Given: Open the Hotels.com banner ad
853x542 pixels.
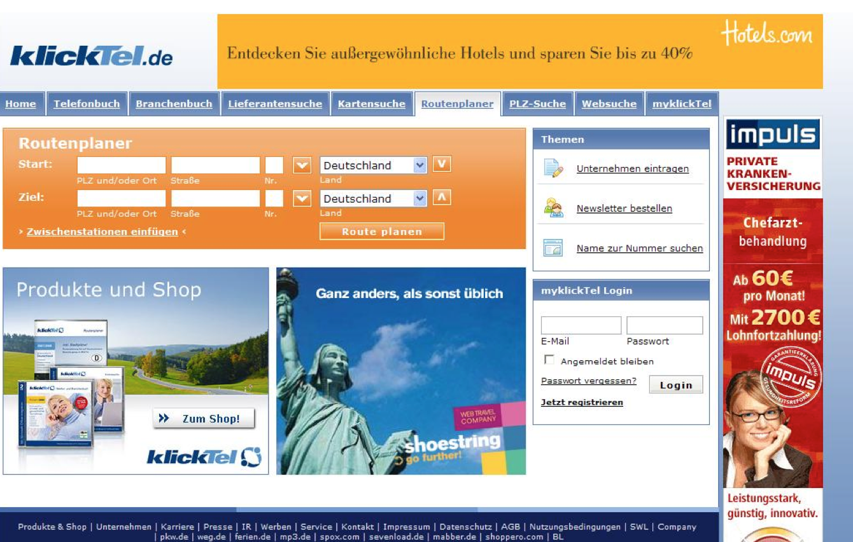Looking at the screenshot, I should [519, 51].
